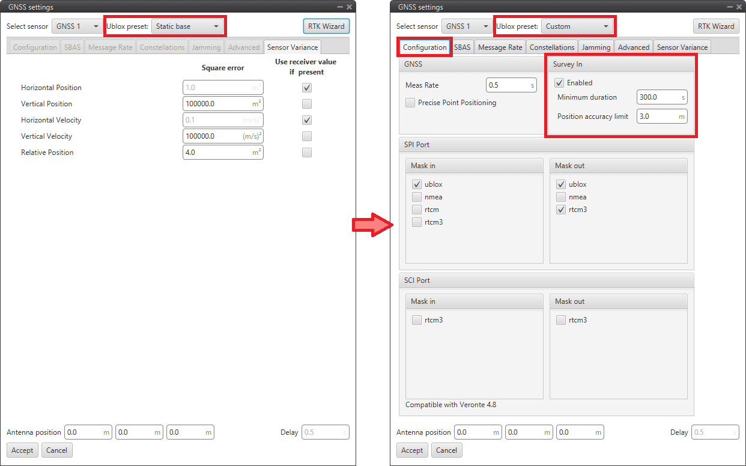Minimize the right GNSS settings window
This screenshot has width=746, height=466.
tap(730, 7)
